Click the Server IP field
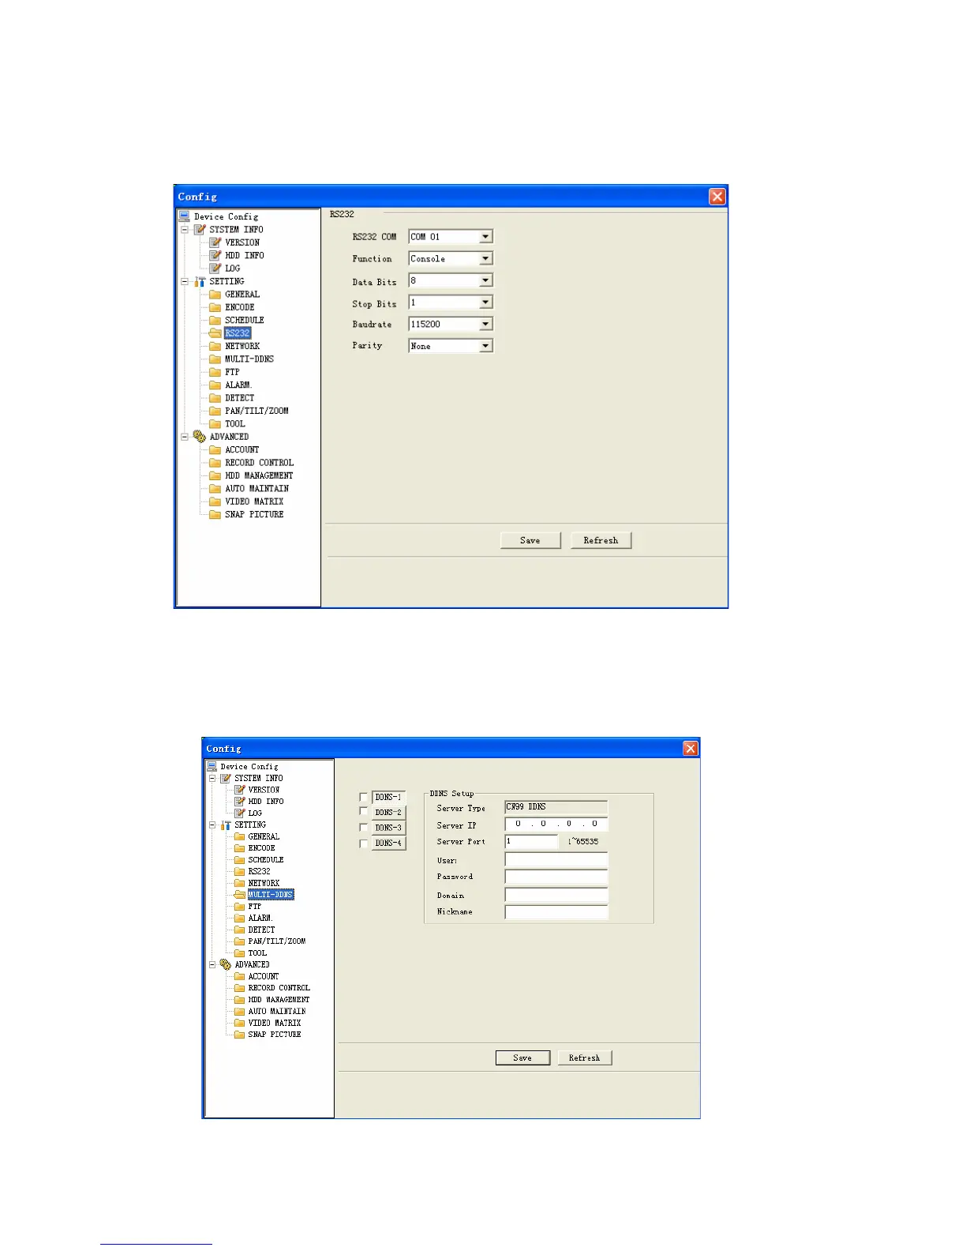 [x=556, y=824]
